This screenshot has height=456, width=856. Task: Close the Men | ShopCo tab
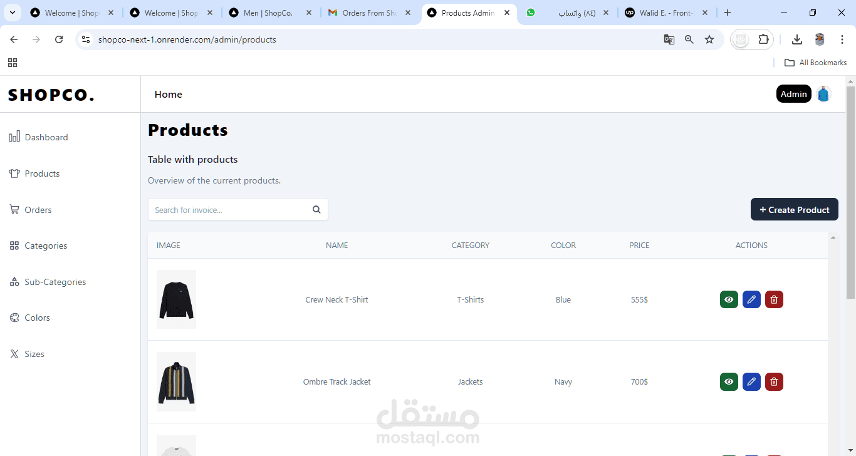(309, 13)
